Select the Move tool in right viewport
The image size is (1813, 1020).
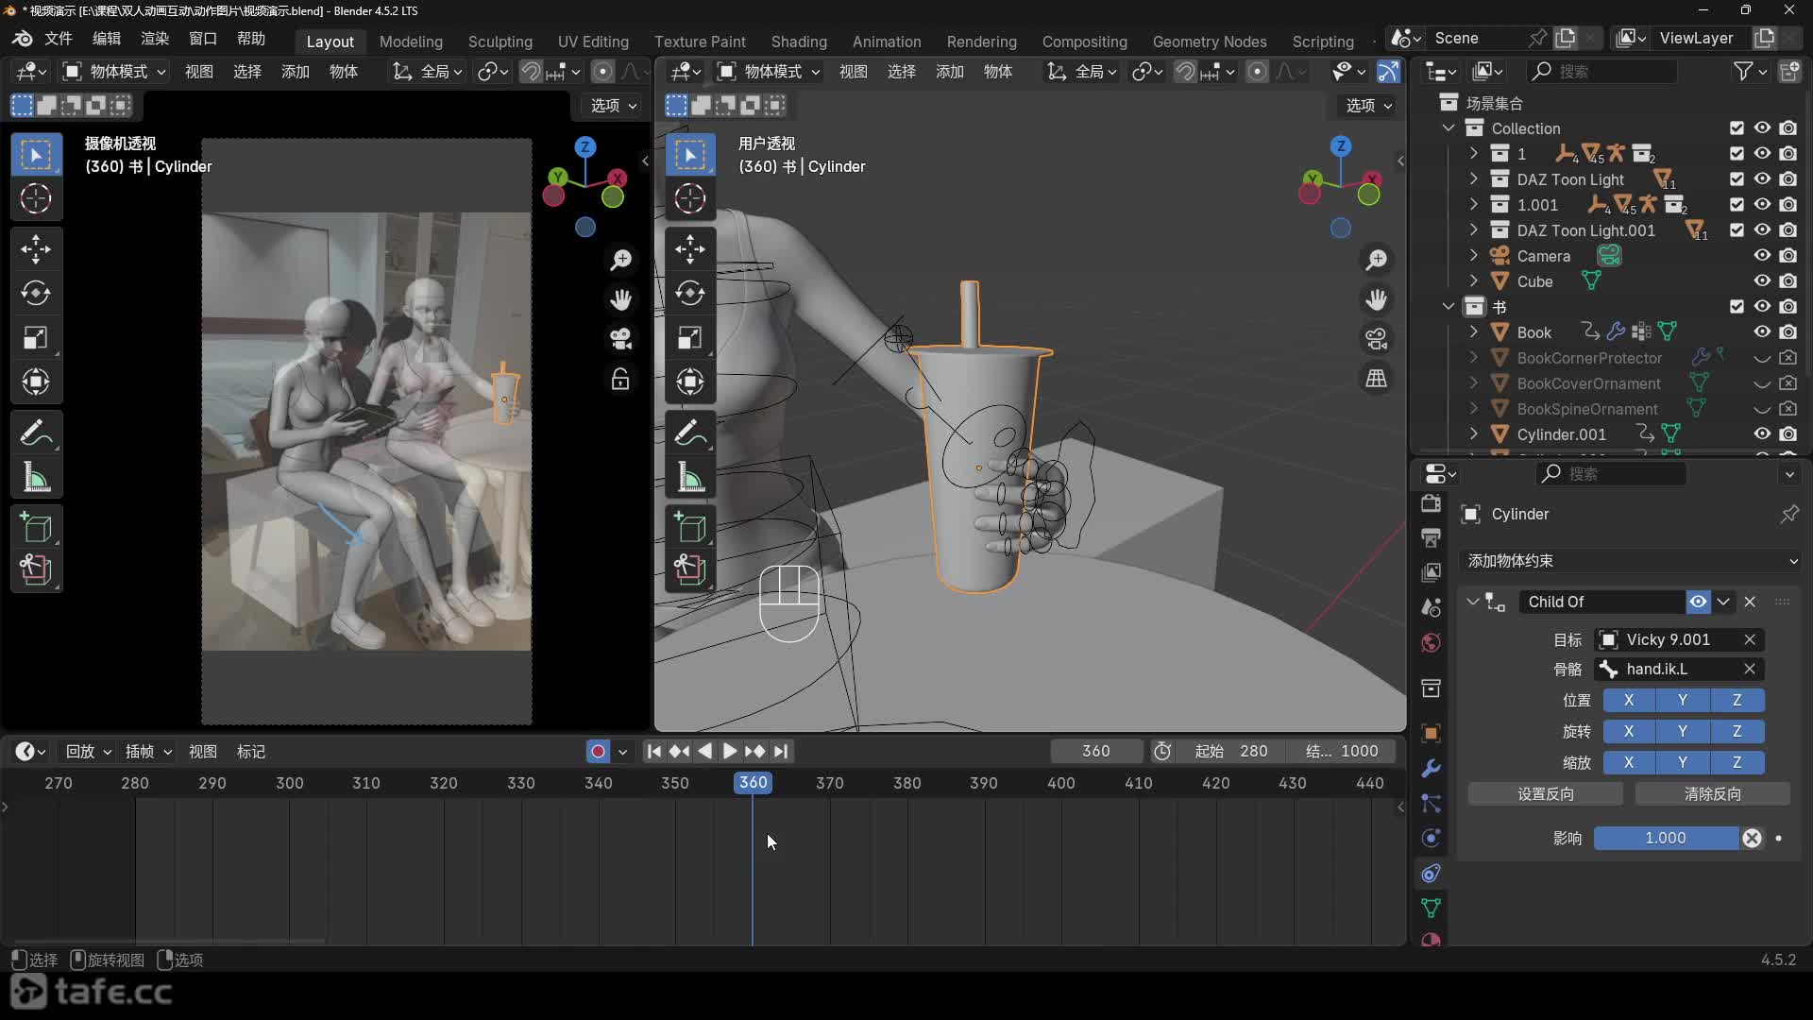pos(689,249)
